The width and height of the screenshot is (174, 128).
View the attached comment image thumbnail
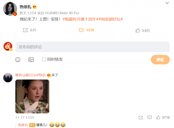(32, 96)
